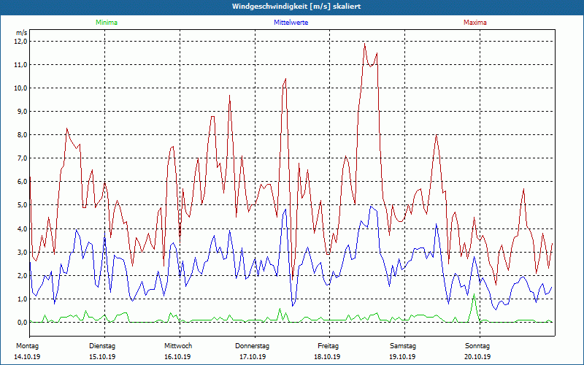Click the '20.10.19' date label
This screenshot has height=365, width=584.
[477, 357]
